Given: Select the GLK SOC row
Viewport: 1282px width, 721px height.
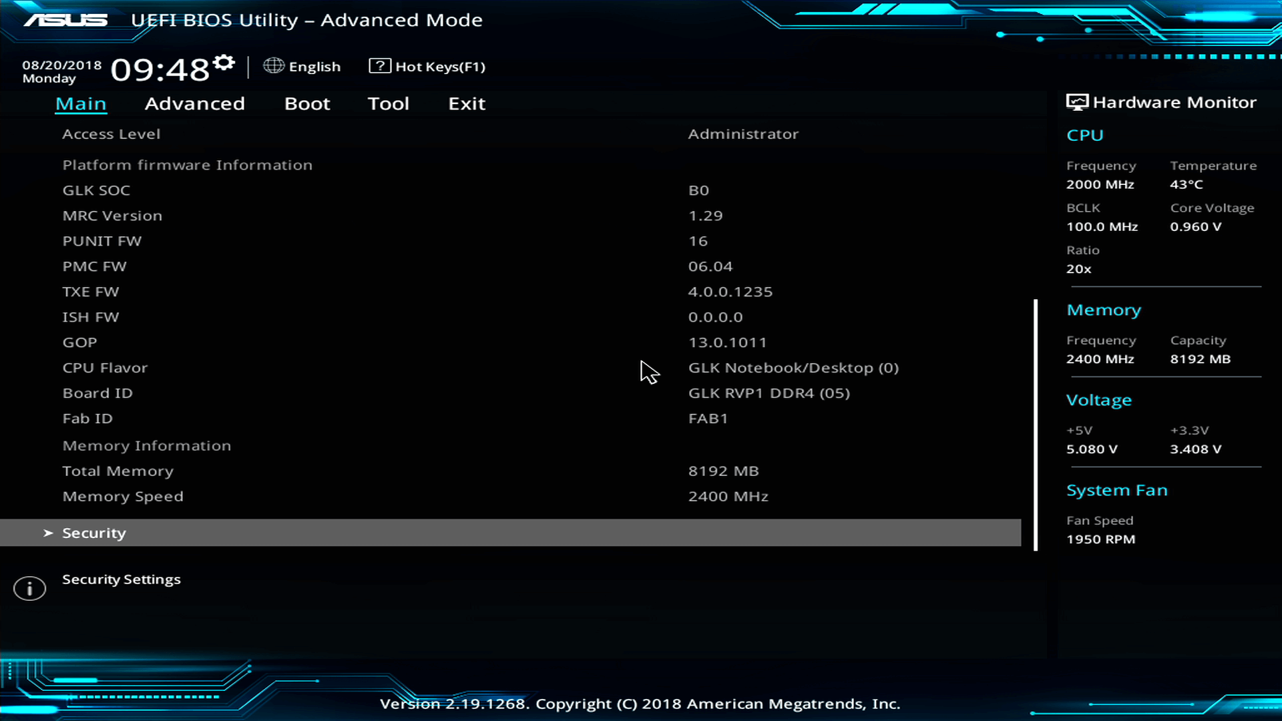Looking at the screenshot, I should pyautogui.click(x=96, y=190).
